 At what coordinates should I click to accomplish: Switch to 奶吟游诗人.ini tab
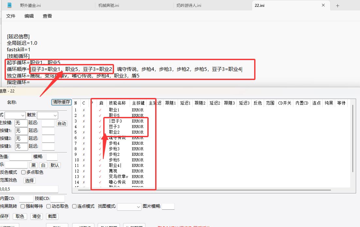pyautogui.click(x=189, y=5)
